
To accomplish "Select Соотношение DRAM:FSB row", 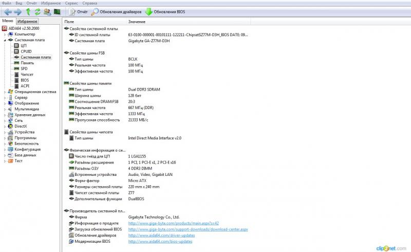I will tap(102, 102).
